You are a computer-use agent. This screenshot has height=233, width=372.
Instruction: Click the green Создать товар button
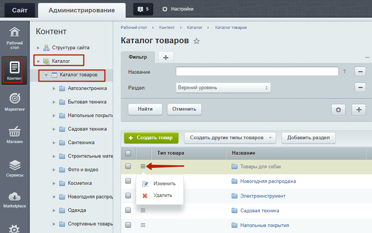[151, 138]
